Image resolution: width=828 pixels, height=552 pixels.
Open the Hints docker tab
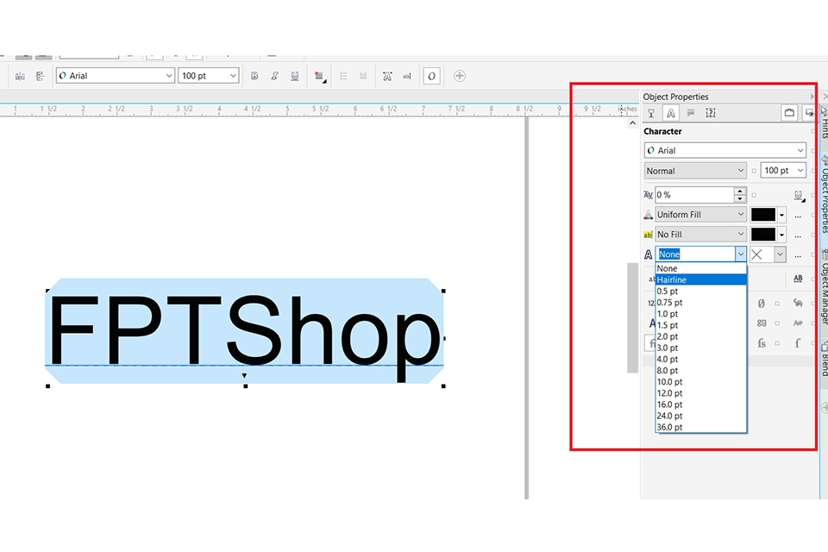824,122
